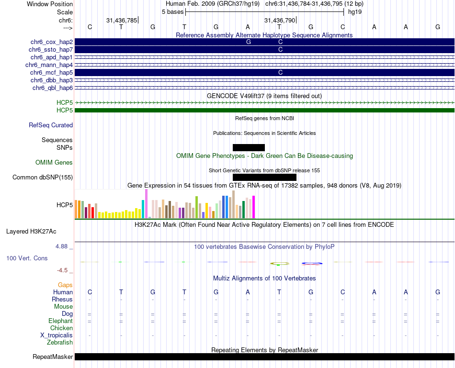Viewport: 455px width, 368px height.
Task: Click the Dog species label
Action: pos(67,314)
